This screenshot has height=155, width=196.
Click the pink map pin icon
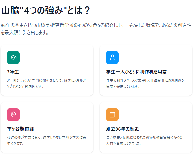tap(13, 115)
